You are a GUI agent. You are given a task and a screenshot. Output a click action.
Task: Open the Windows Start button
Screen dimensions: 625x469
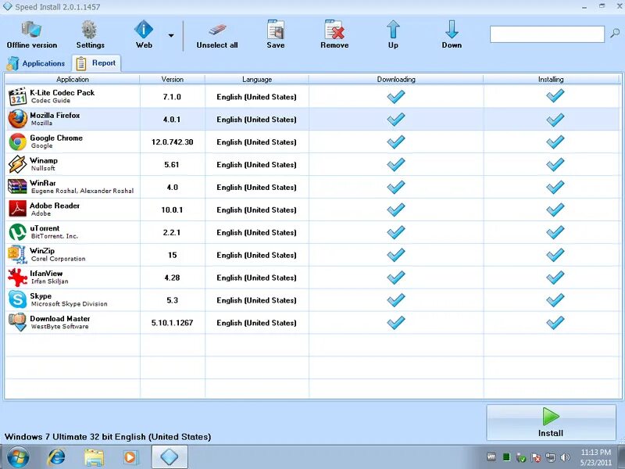[x=17, y=457]
